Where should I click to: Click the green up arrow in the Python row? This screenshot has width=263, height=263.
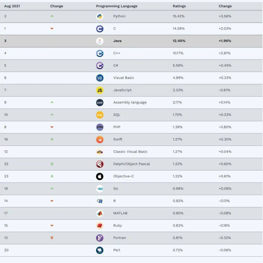(52, 16)
